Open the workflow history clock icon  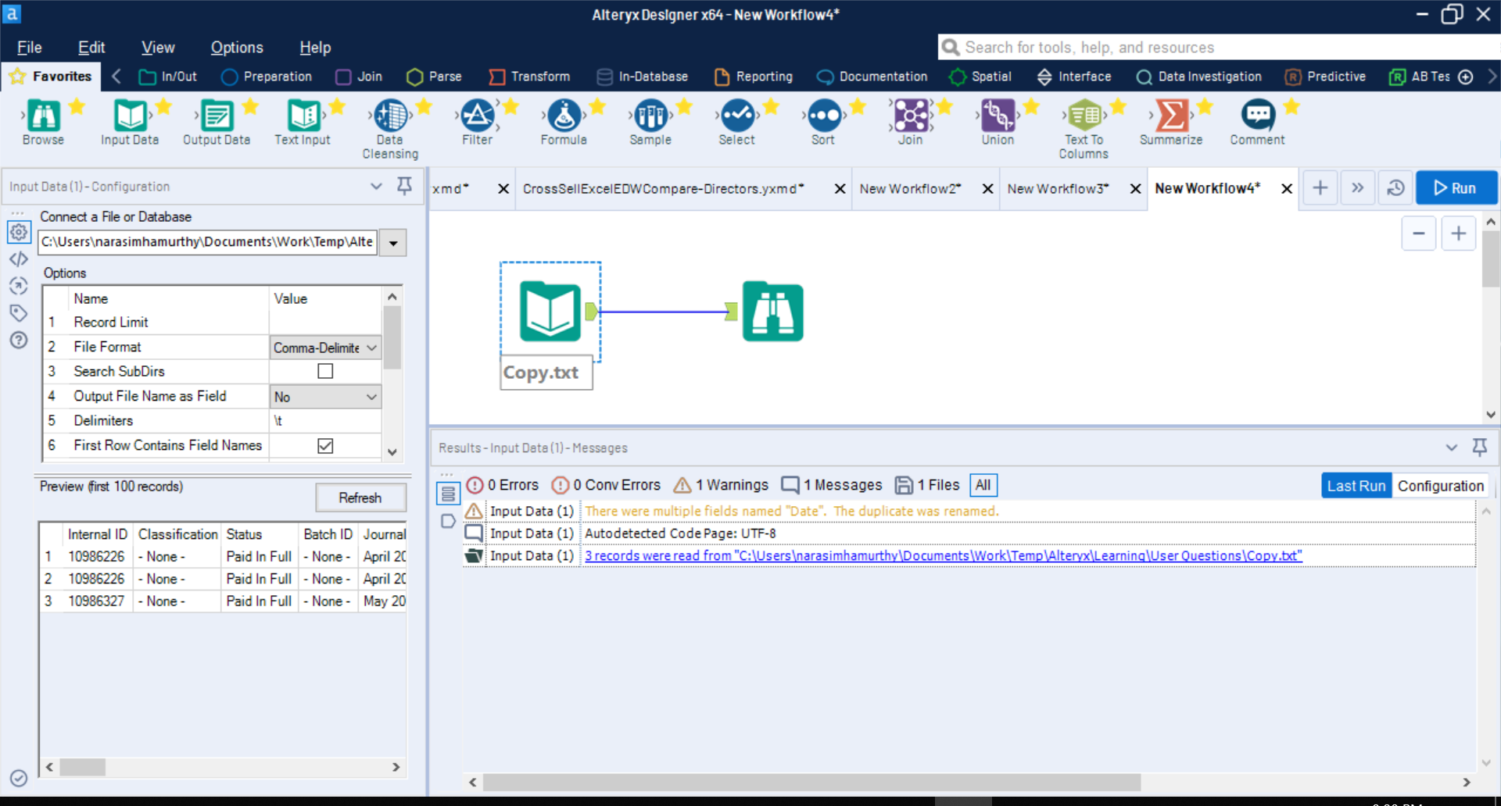point(1395,188)
